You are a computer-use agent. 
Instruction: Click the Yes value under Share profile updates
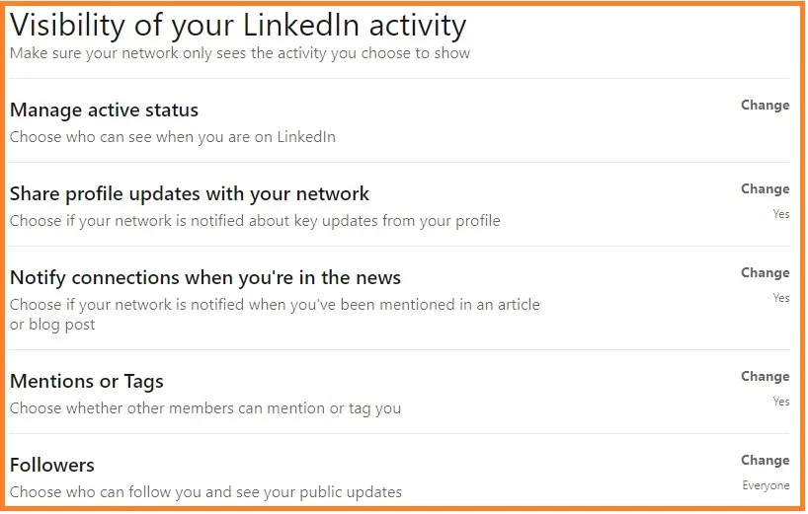(x=781, y=214)
